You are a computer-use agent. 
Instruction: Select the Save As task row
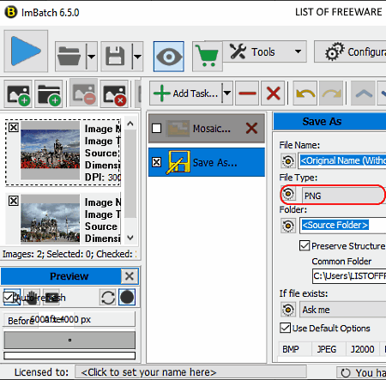click(207, 162)
